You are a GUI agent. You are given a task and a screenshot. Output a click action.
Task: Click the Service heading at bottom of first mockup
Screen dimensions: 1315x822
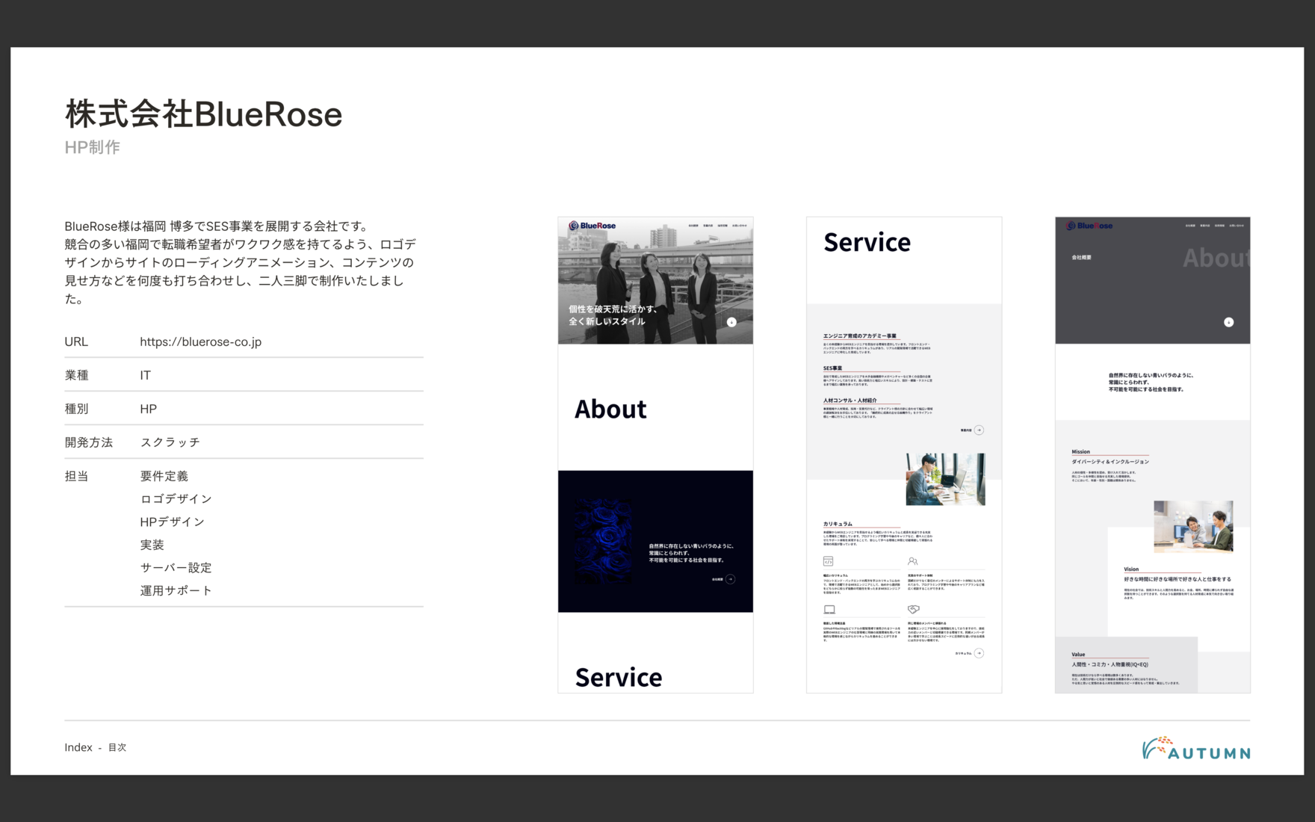click(619, 677)
